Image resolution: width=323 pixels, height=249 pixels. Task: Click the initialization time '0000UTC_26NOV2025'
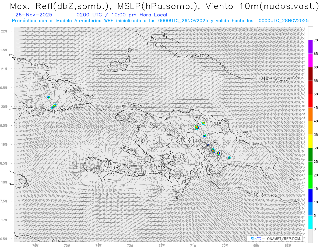[183, 21]
